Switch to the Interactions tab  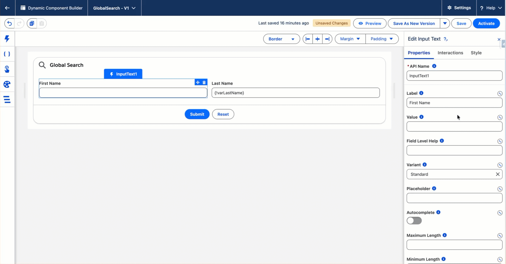click(x=450, y=53)
